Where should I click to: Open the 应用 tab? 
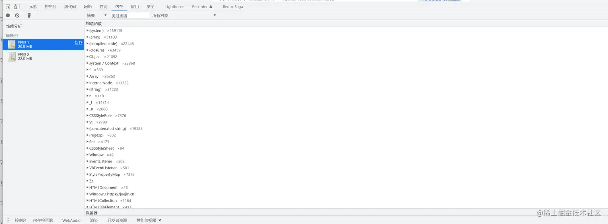[135, 6]
